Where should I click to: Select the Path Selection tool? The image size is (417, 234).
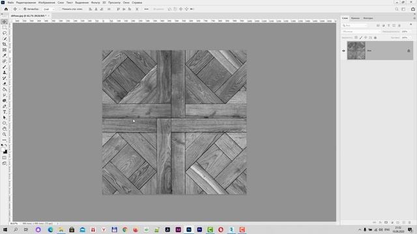(x=5, y=118)
